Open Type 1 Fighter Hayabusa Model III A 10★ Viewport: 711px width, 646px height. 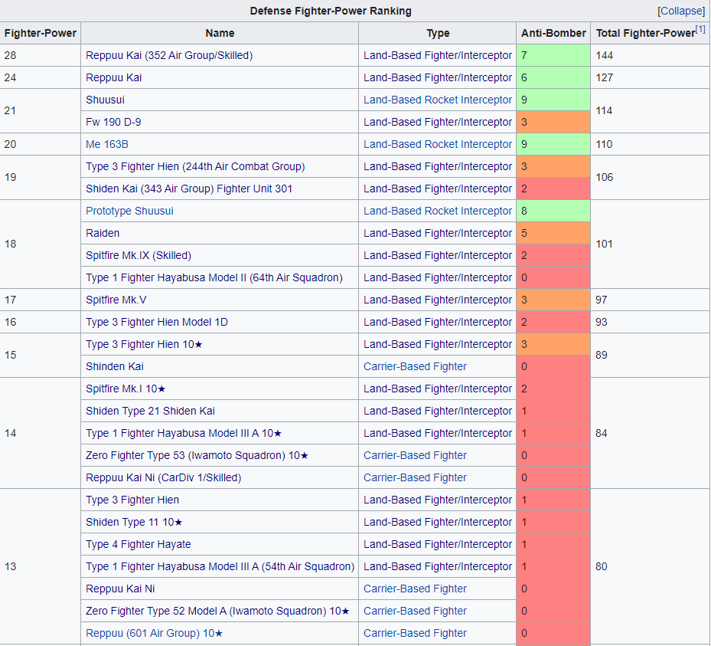coord(184,434)
